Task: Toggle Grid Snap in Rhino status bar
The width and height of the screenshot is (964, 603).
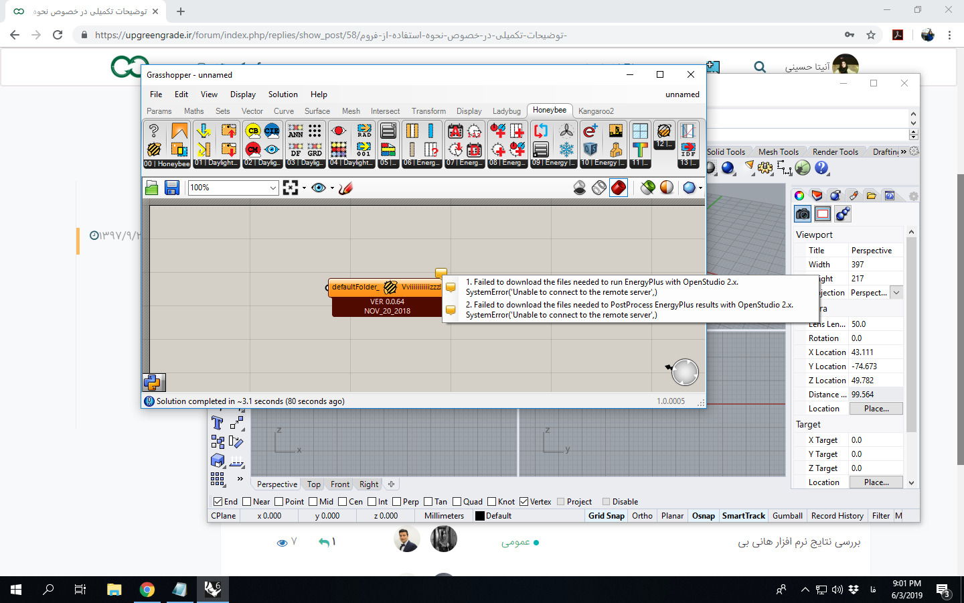Action: [x=607, y=516]
